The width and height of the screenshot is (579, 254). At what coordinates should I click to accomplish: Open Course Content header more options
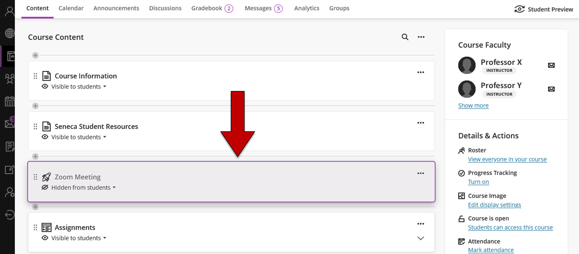click(x=421, y=37)
